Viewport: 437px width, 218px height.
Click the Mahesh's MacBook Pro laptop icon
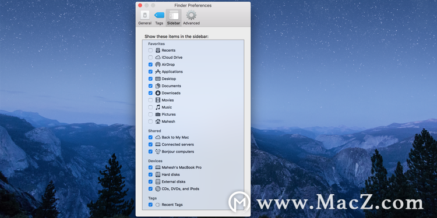(158, 167)
